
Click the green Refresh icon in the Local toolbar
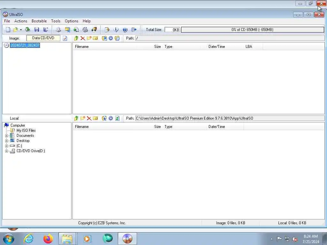click(117, 118)
